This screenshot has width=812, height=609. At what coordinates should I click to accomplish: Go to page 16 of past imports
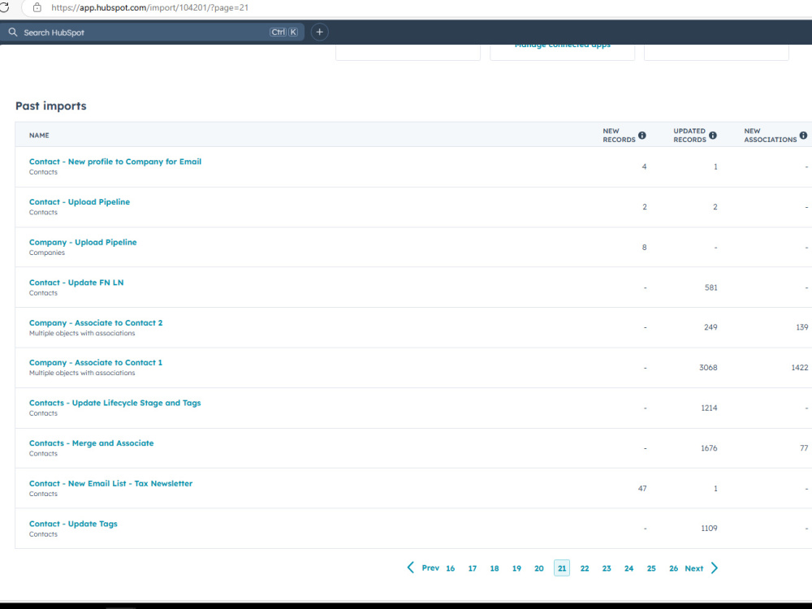tap(451, 568)
